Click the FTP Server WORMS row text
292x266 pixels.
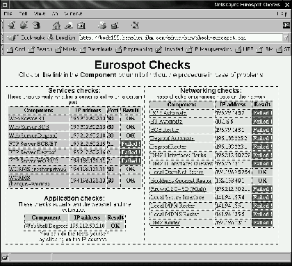[x=33, y=160]
